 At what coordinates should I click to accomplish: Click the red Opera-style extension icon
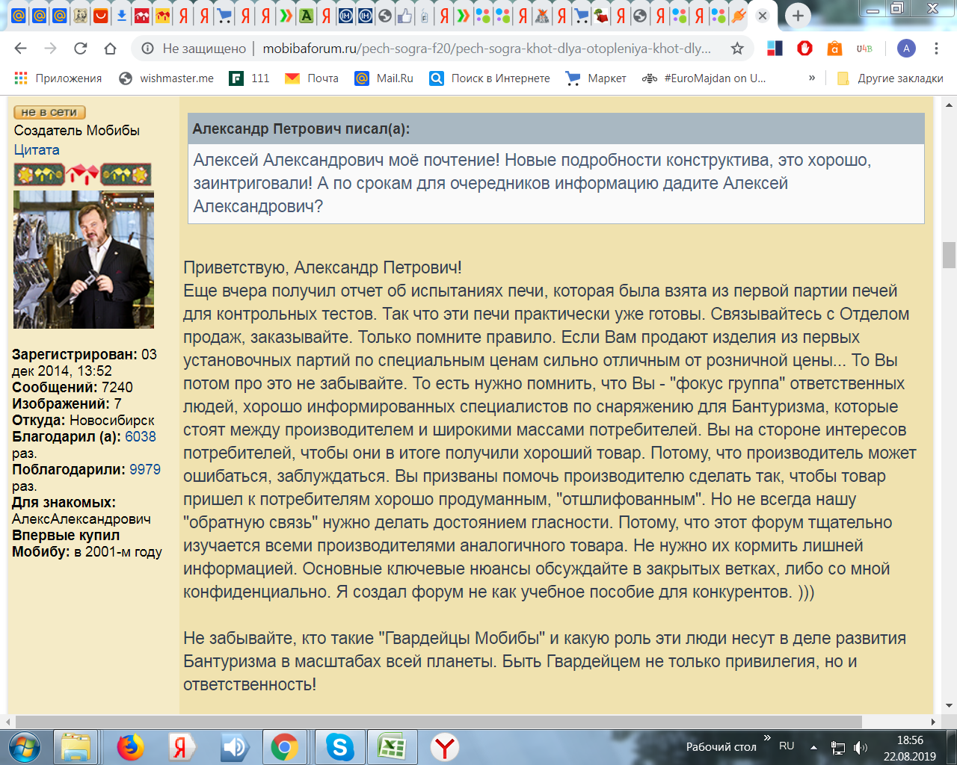pos(804,49)
